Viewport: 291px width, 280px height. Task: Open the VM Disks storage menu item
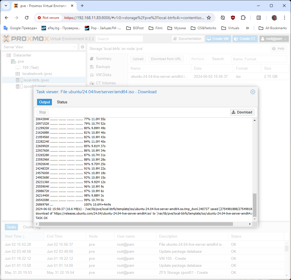point(104,75)
